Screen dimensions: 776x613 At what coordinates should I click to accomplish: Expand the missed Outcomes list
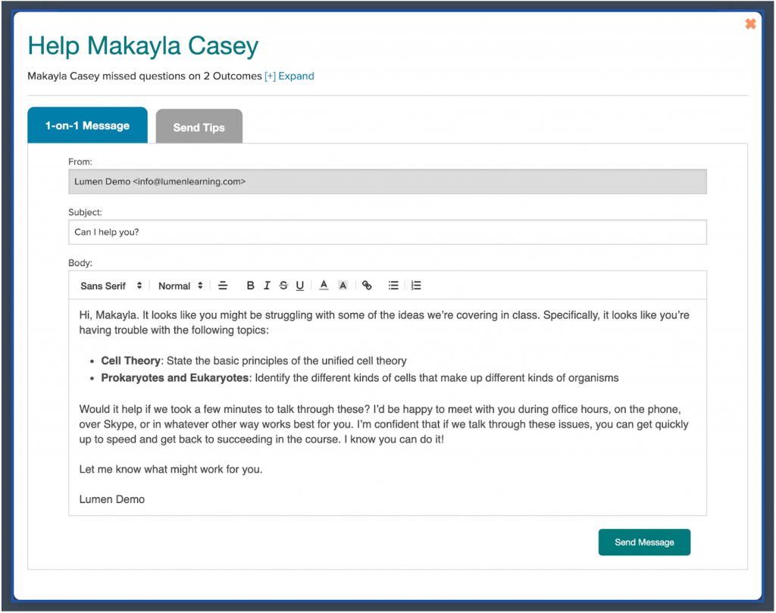point(289,76)
